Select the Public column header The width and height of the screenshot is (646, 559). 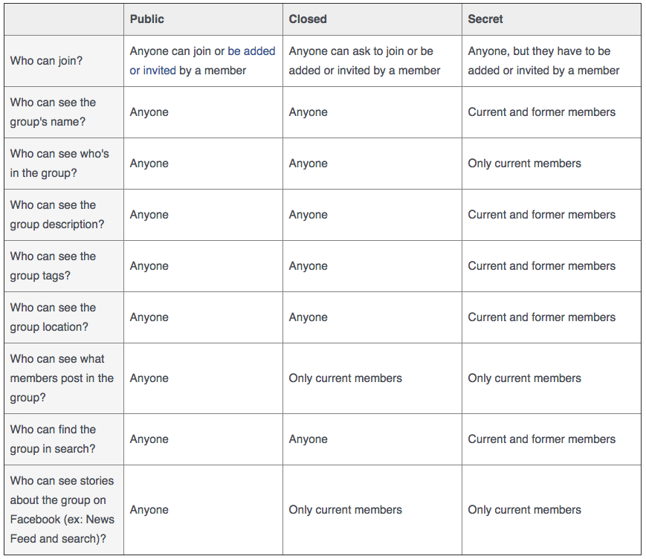tap(146, 19)
